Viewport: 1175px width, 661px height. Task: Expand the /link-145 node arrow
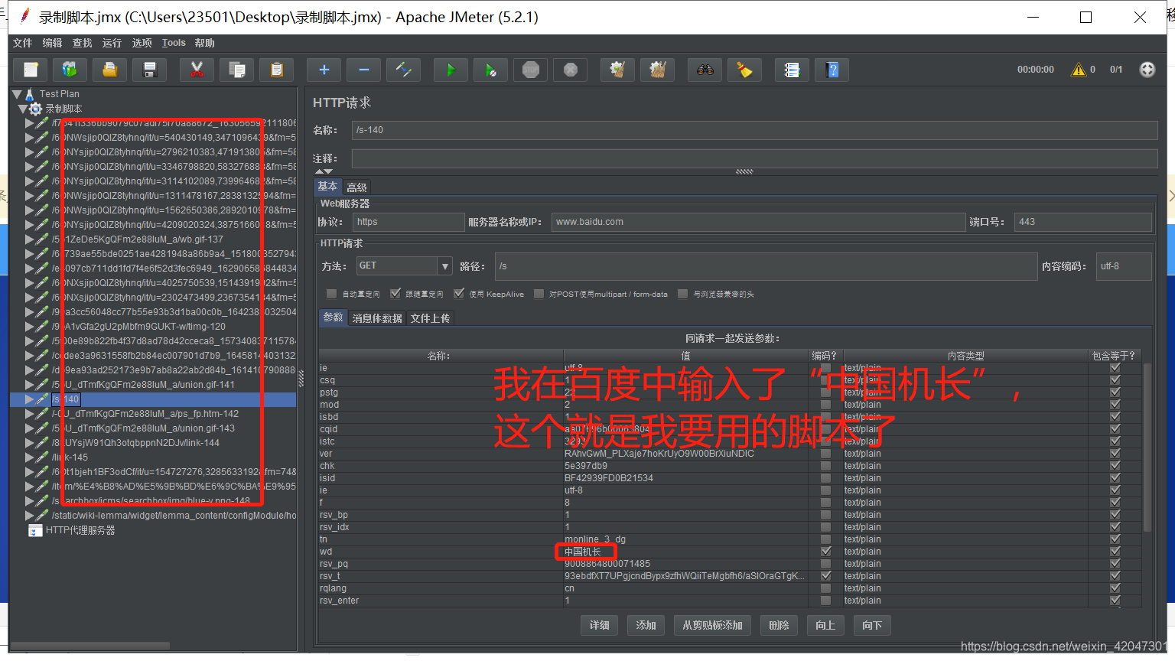tap(29, 457)
